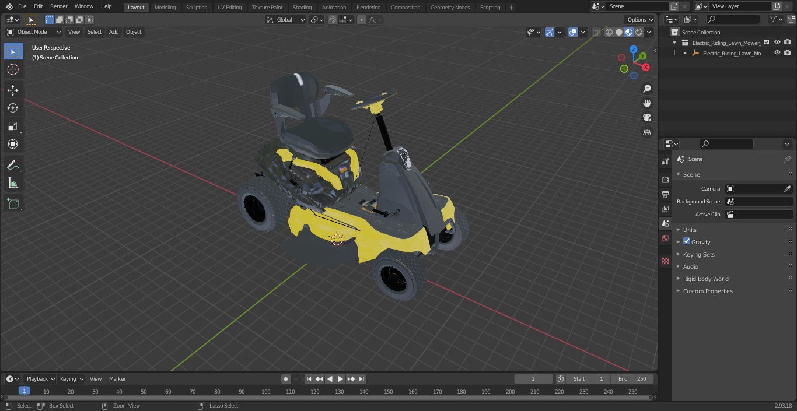Hide the Electric_Riding_Lawn_Mo object in viewport
797x411 pixels.
(x=777, y=53)
